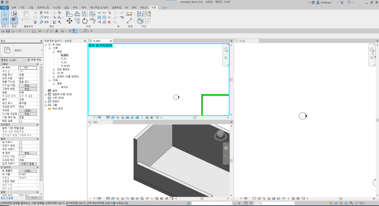Click Edit button for Visibility/Graphics Overrides

(28, 86)
